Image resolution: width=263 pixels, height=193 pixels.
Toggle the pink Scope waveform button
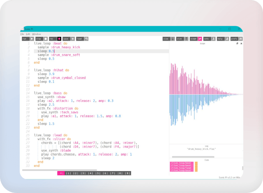coord(200,39)
